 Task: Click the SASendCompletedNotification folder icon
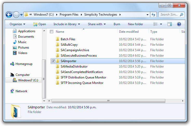point(57,72)
